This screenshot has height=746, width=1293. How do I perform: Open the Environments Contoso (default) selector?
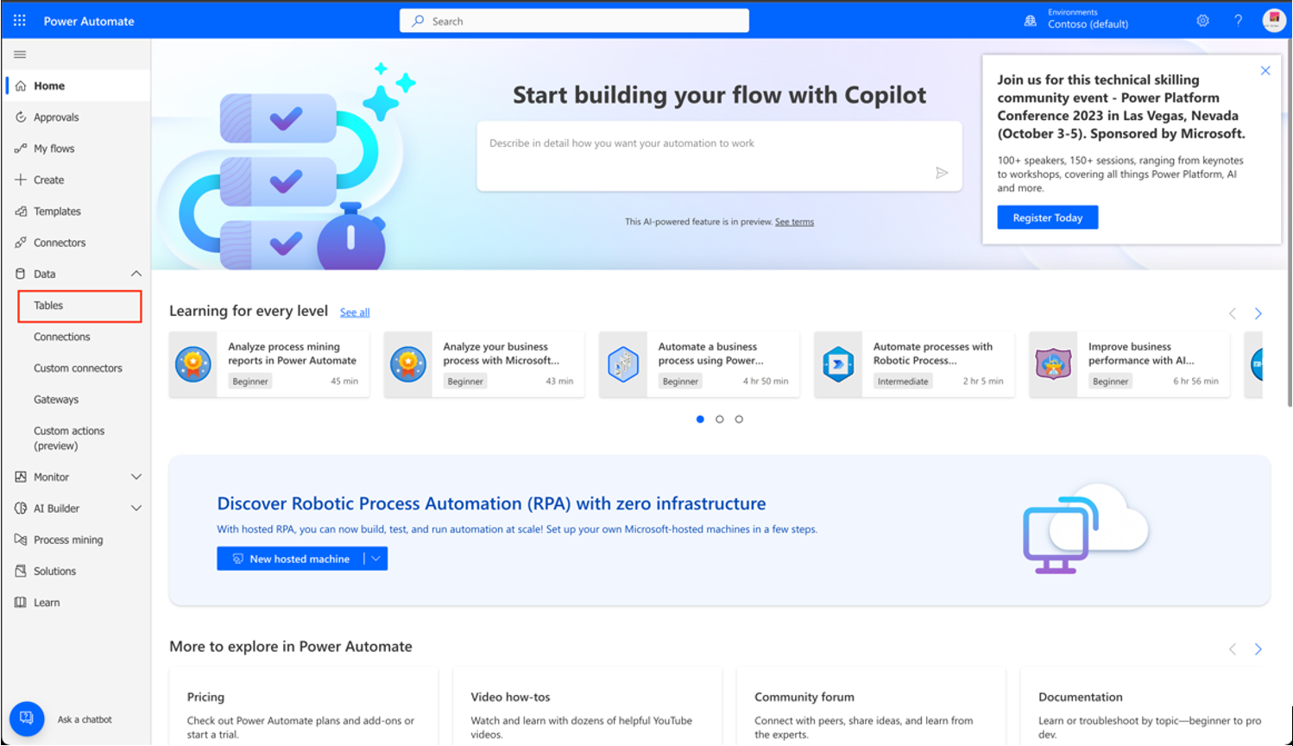pyautogui.click(x=1088, y=19)
